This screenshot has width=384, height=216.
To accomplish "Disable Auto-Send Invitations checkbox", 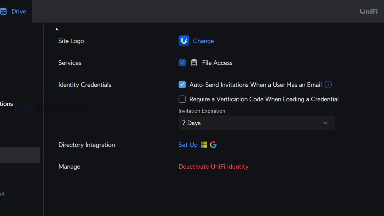I will coord(182,85).
